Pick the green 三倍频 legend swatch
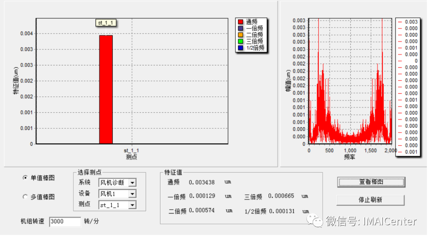Image resolution: width=430 pixels, height=240 pixels. [x=240, y=41]
